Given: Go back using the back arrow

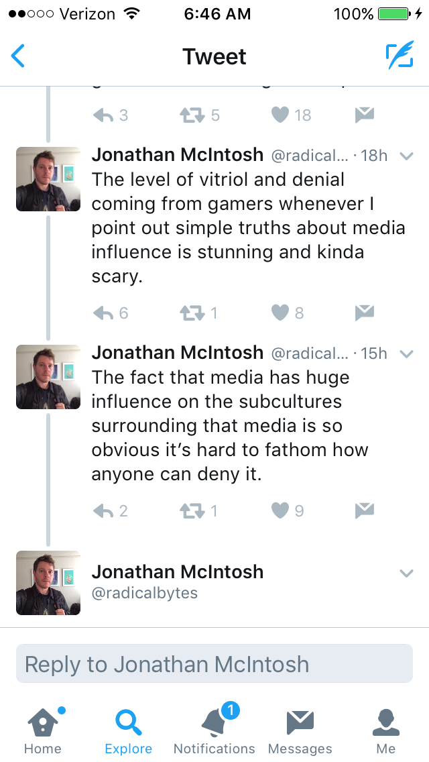Looking at the screenshot, I should click(x=17, y=56).
